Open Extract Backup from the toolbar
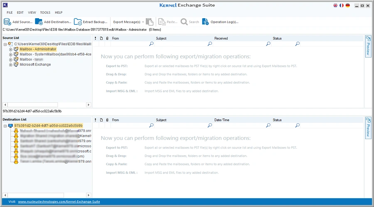This screenshot has height=207, width=374. pos(78,22)
